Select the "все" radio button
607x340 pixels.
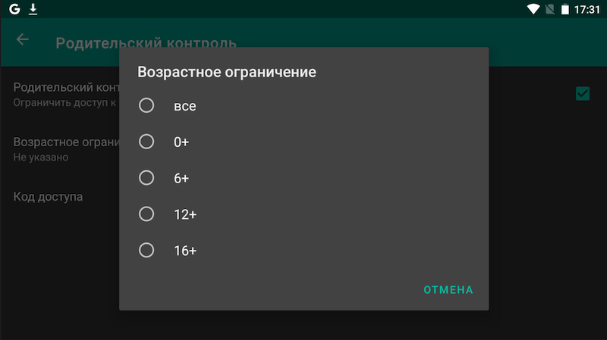[x=146, y=106]
